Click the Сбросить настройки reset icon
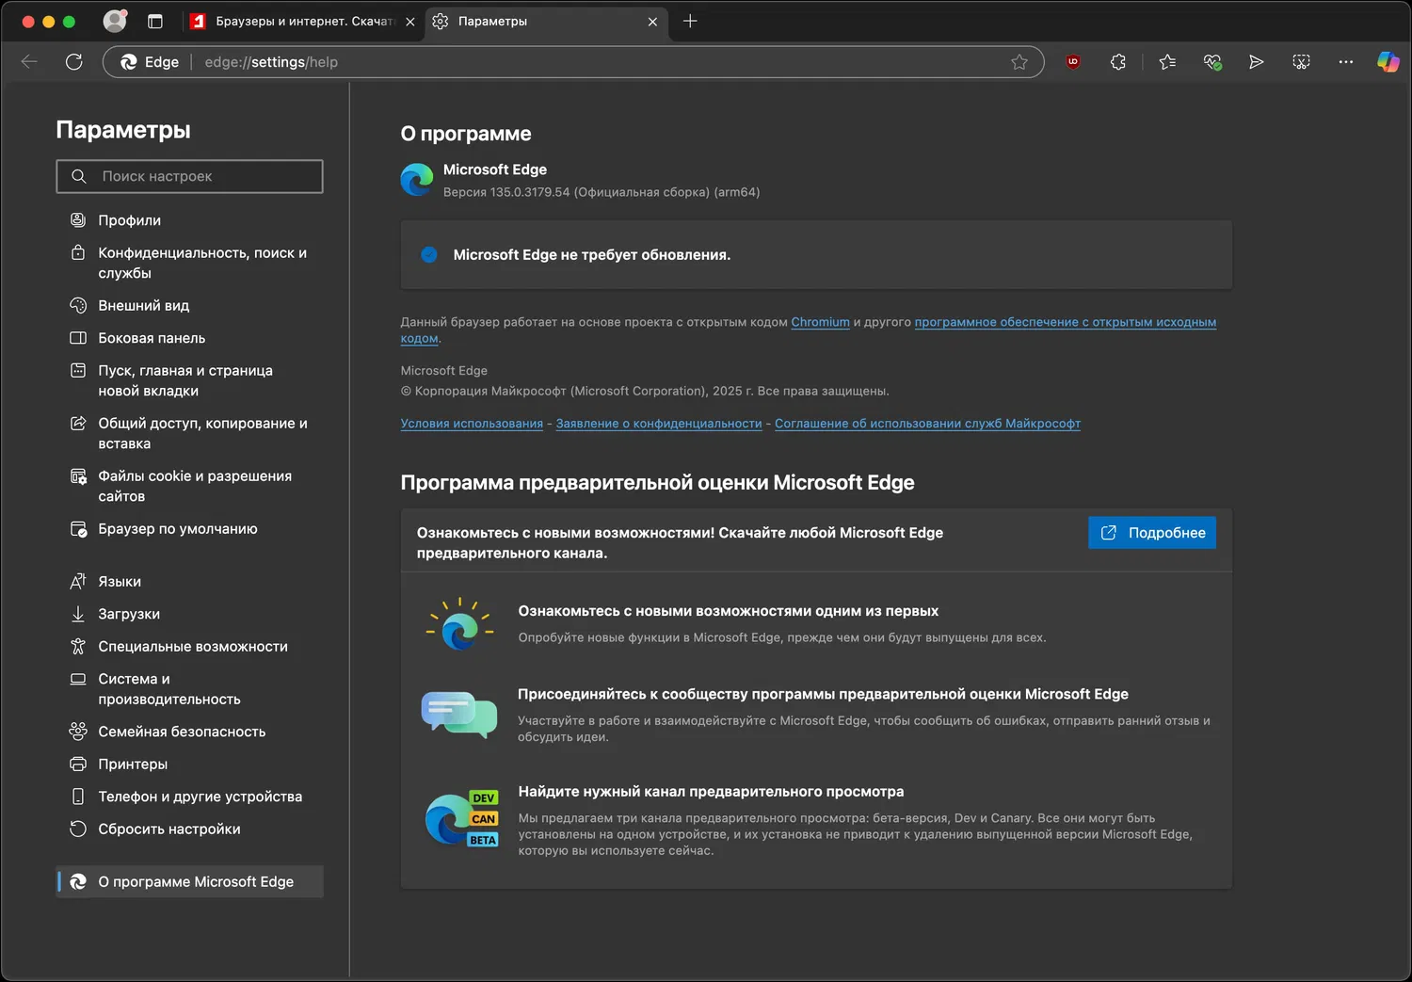The image size is (1412, 982). 78,829
